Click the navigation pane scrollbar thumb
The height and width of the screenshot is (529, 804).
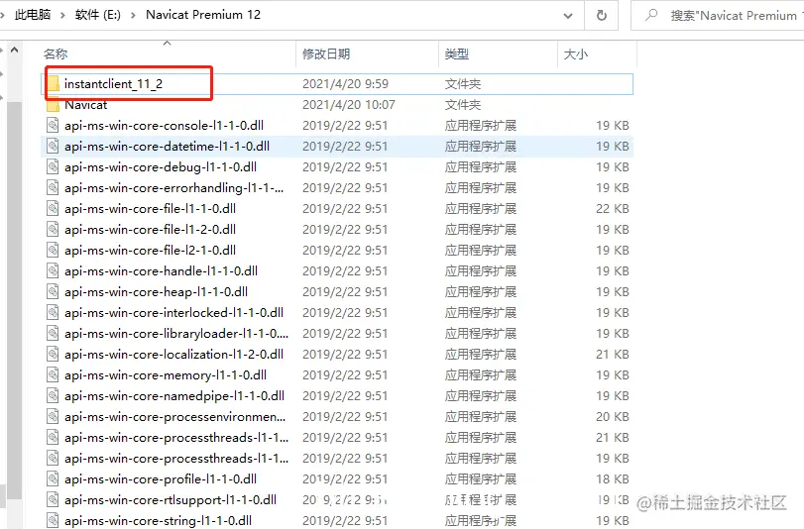[x=15, y=300]
